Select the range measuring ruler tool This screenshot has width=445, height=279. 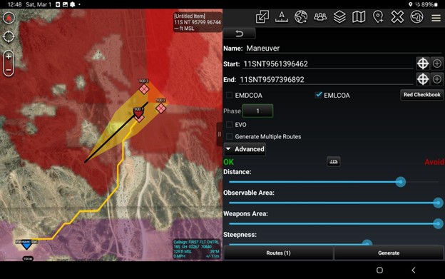coord(282,17)
